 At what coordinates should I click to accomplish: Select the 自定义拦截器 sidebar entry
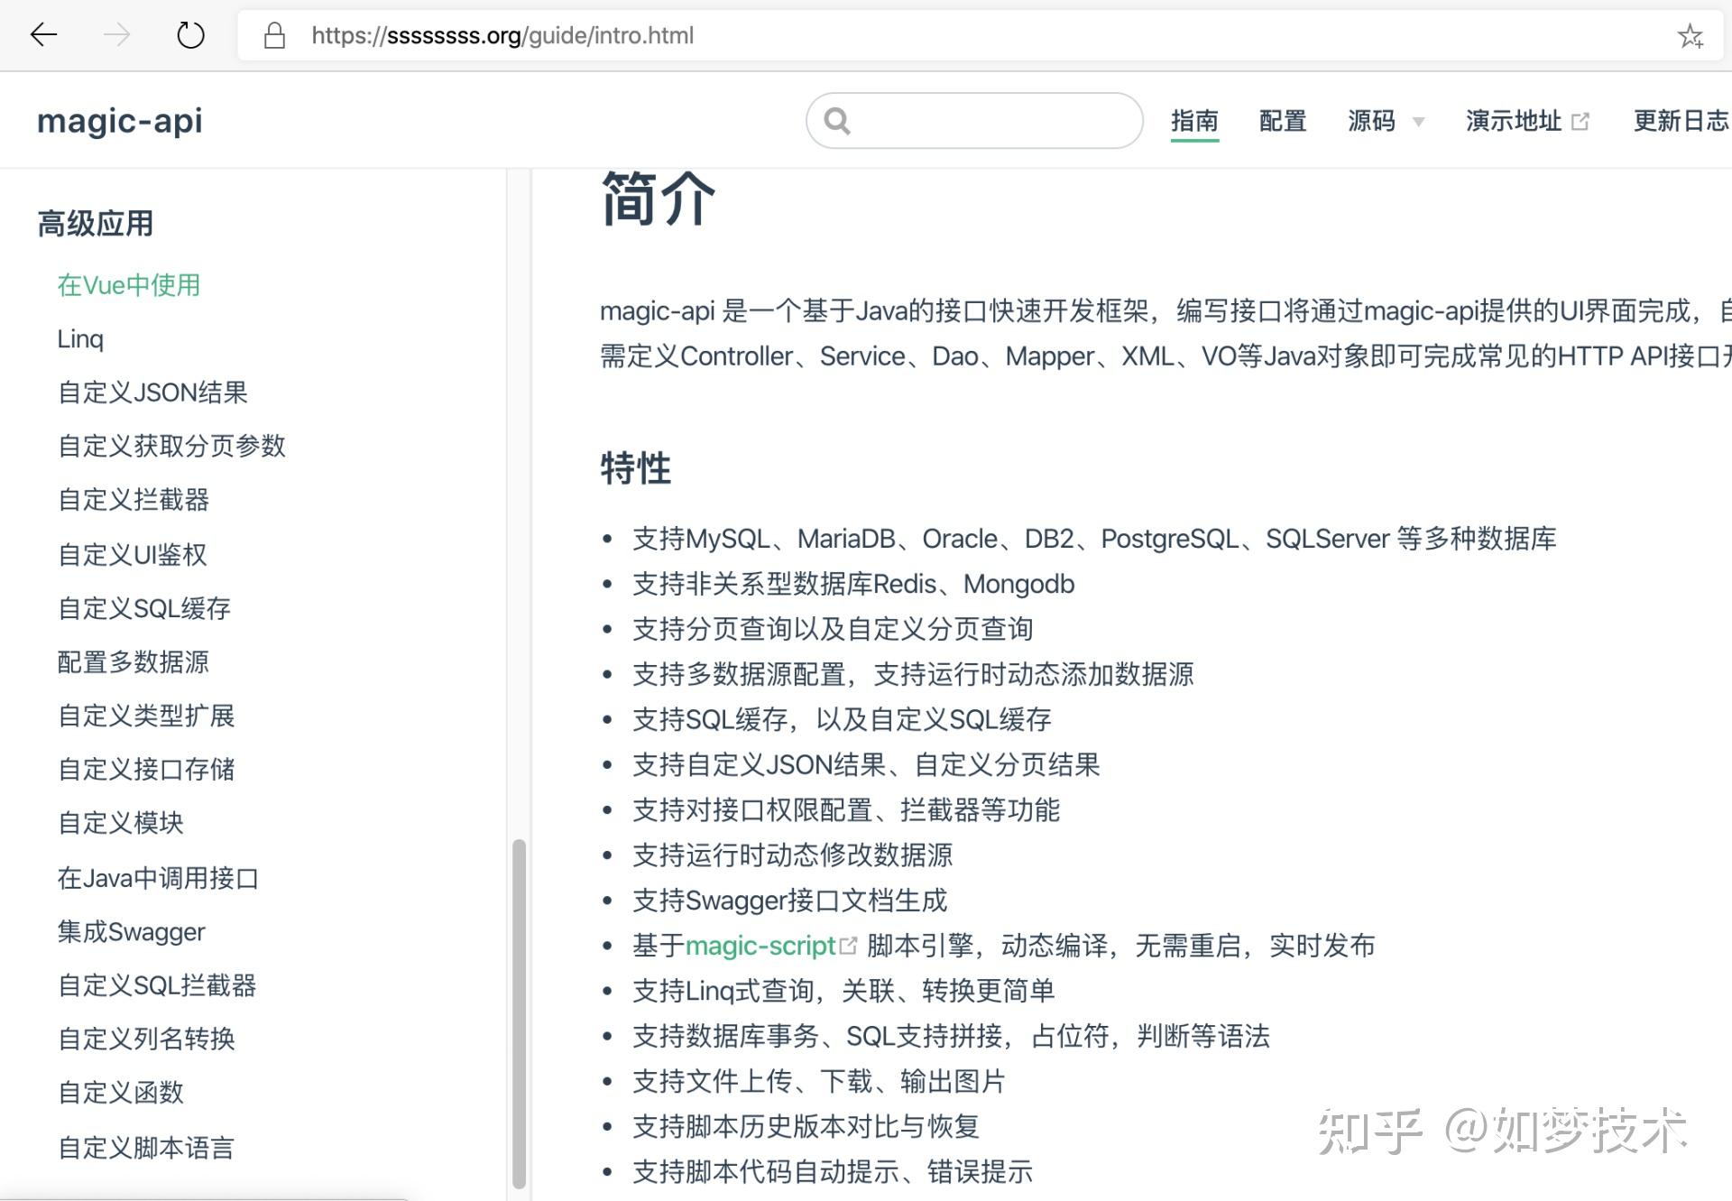pyautogui.click(x=134, y=500)
